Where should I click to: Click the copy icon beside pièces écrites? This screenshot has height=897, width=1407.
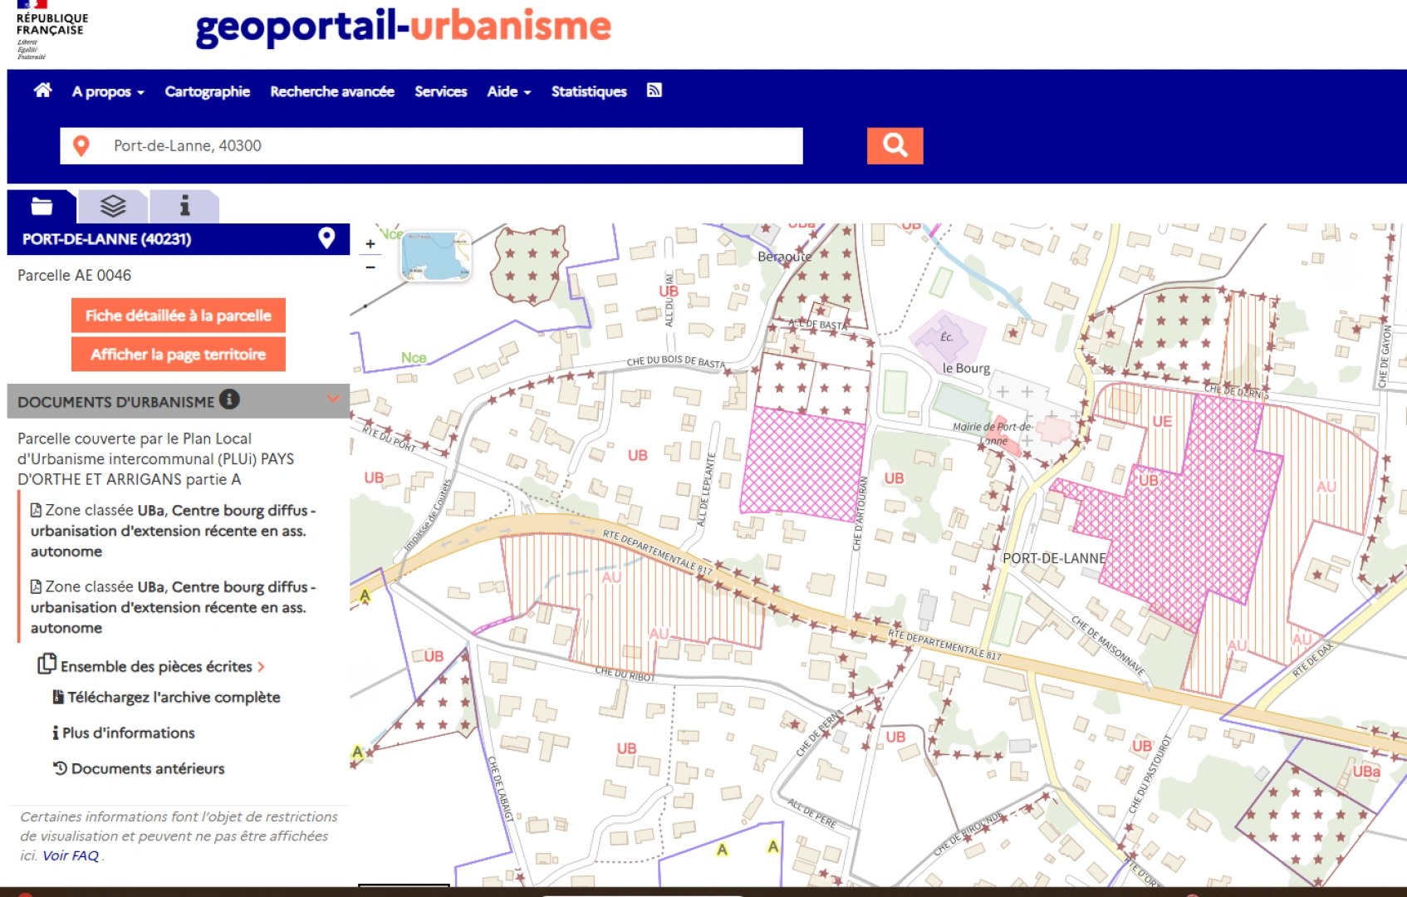pos(47,664)
